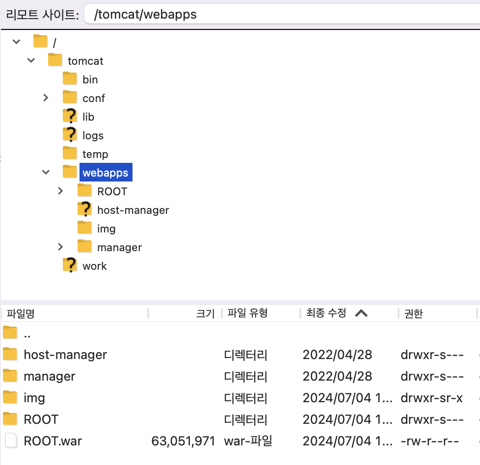Viewport: 480px width, 465px height.
Task: Select img file name in list
Action: (x=34, y=398)
